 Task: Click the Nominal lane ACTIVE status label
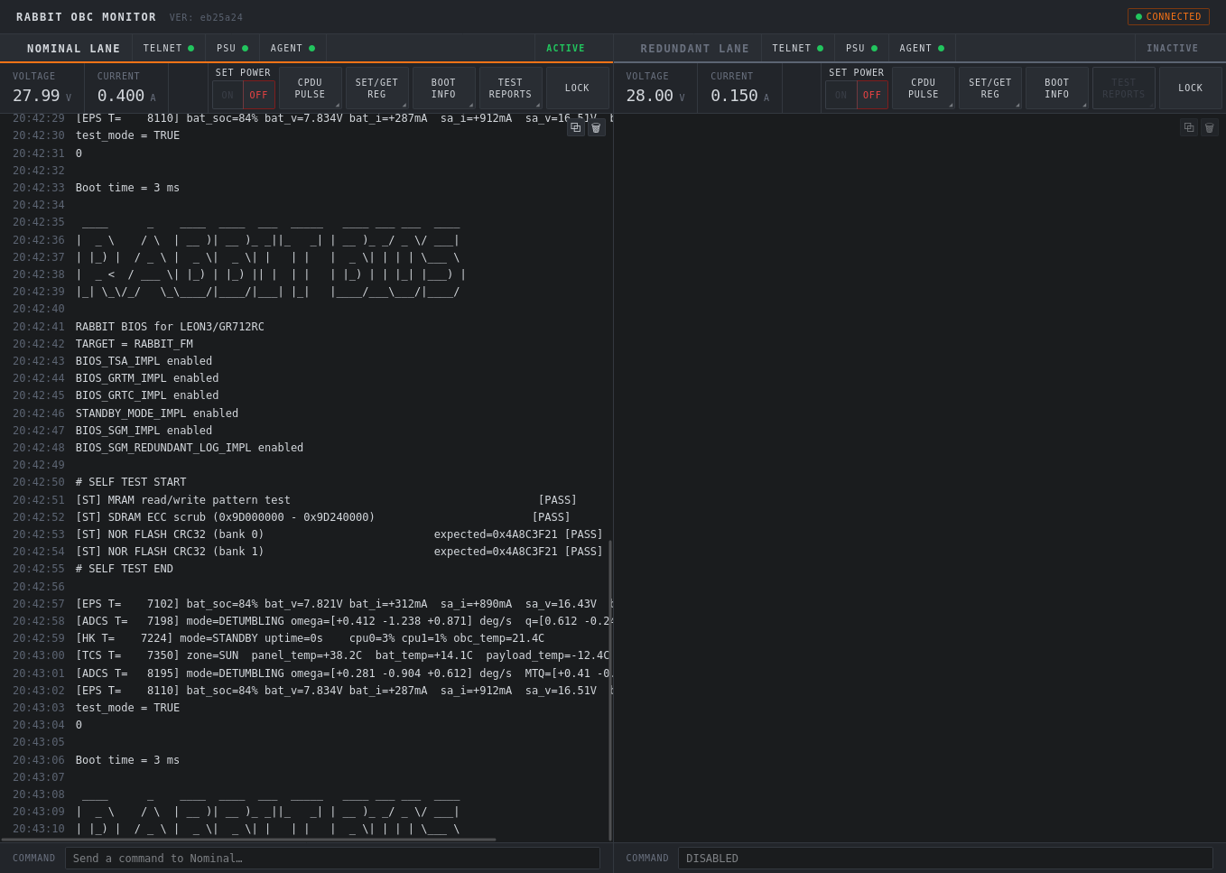(x=566, y=49)
